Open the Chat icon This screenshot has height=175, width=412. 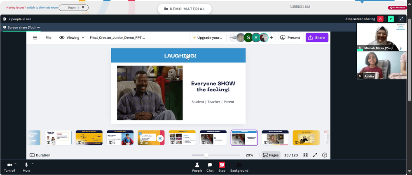pos(210,167)
